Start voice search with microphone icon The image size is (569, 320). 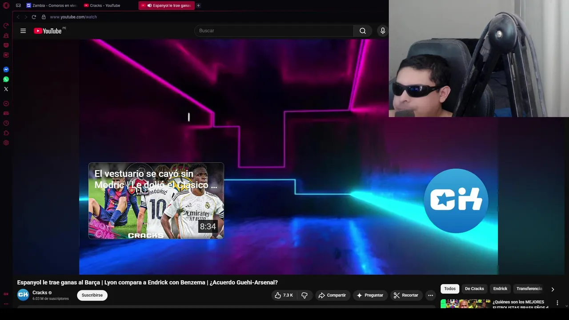tap(383, 31)
